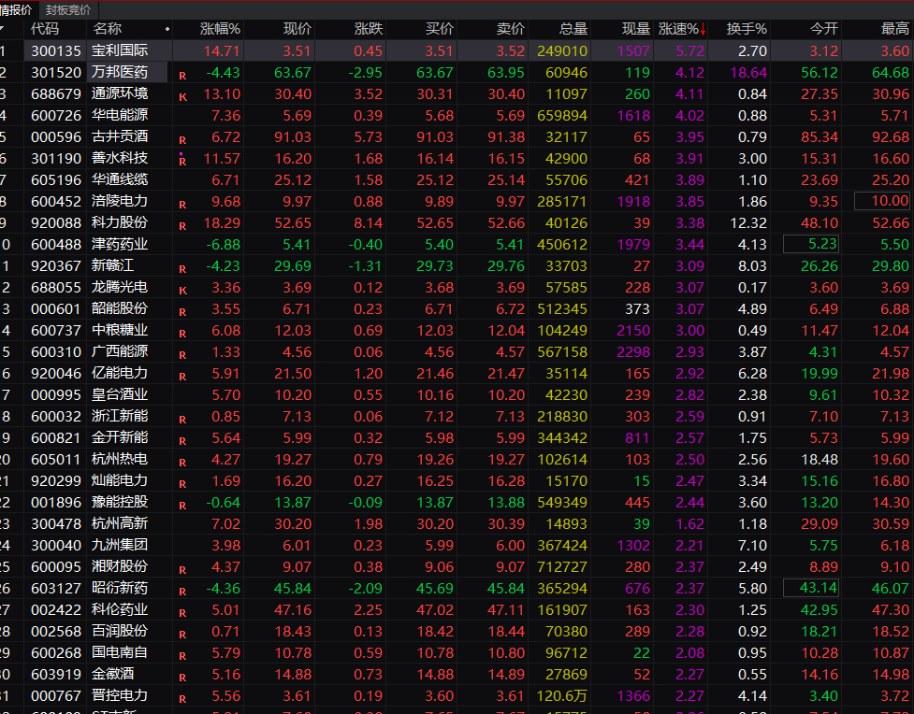914x714 pixels.
Task: Click the R marker beside 古井贡酒
Action: click(182, 140)
